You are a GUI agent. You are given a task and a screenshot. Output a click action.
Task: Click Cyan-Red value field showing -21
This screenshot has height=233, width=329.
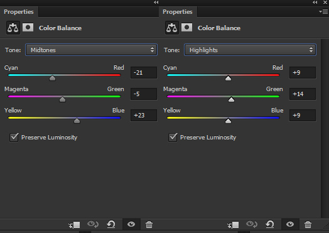pyautogui.click(x=144, y=73)
